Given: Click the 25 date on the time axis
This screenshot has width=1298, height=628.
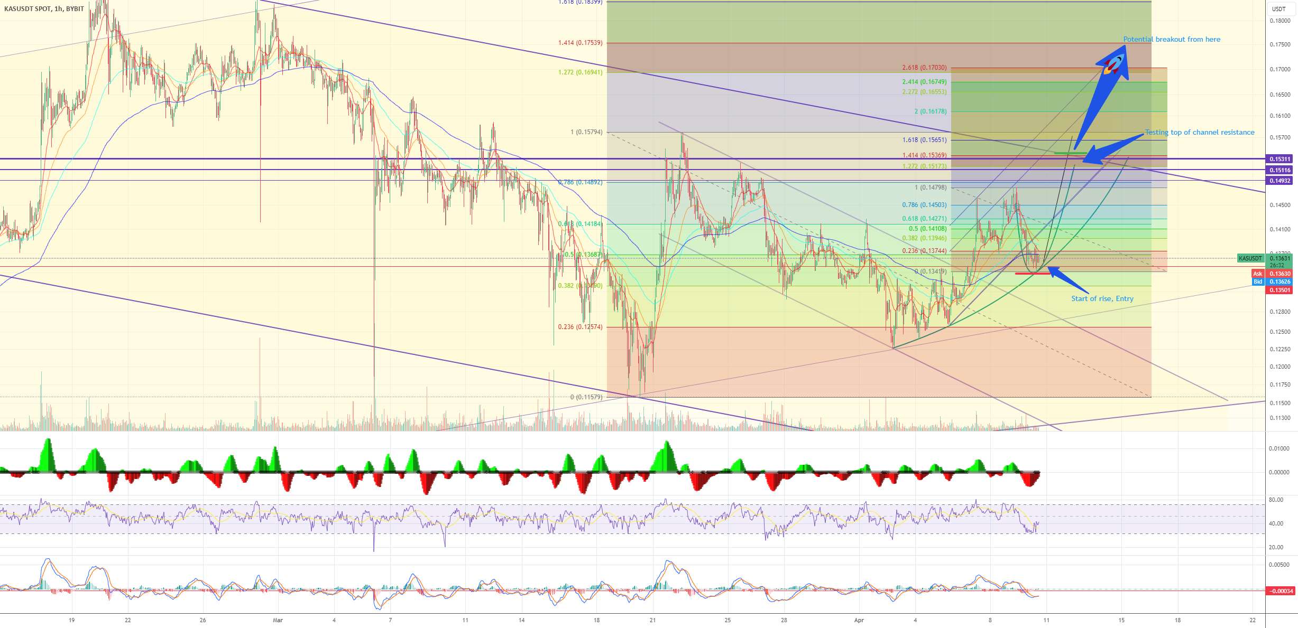Looking at the screenshot, I should pos(728,620).
